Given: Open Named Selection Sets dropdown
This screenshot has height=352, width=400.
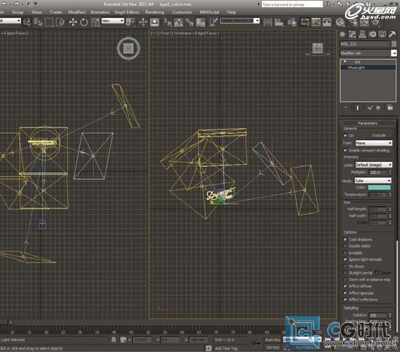Looking at the screenshot, I should click(x=240, y=21).
